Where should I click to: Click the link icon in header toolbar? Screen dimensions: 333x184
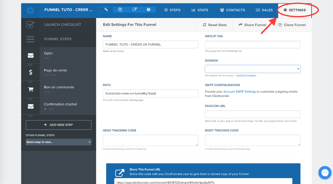[106, 10]
